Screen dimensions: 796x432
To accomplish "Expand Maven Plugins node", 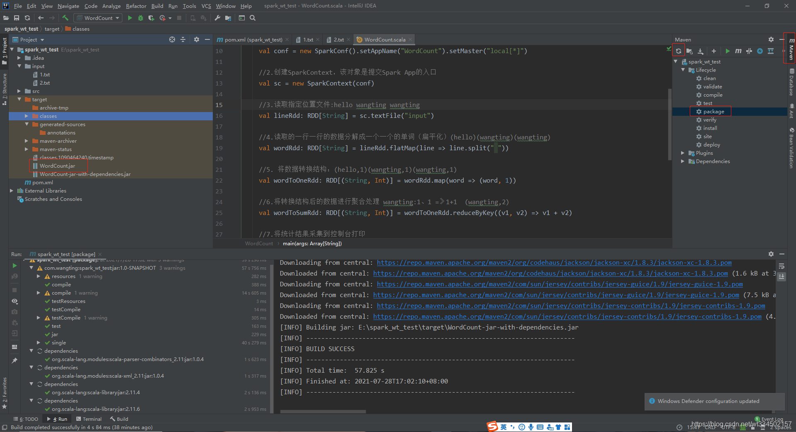I will [683, 153].
